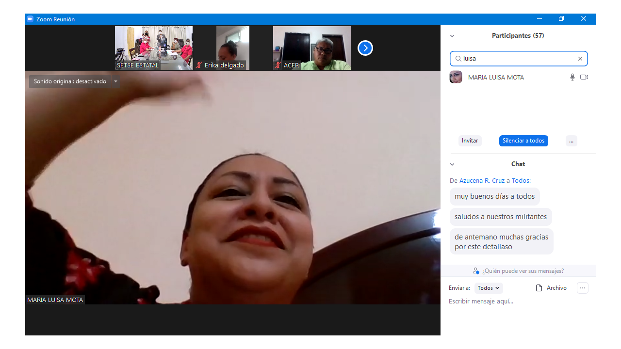Click the Participantes (57) panel title
The image size is (621, 349).
518,36
